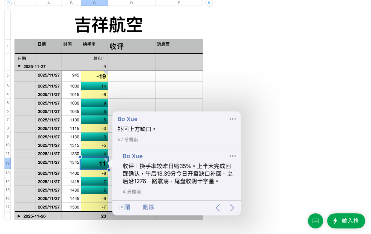Select the time cell 1115
This screenshot has width=371, height=234.
click(72, 128)
